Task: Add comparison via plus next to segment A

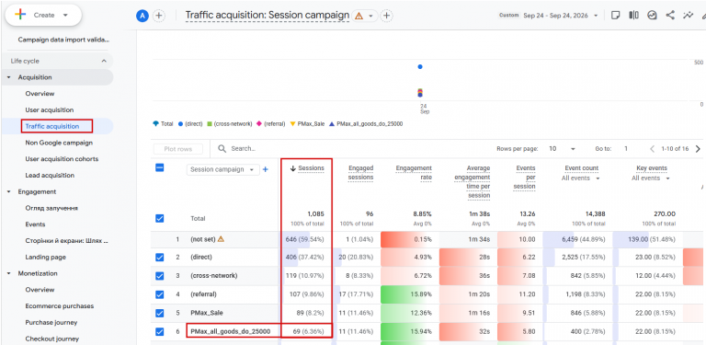Action: [x=158, y=16]
